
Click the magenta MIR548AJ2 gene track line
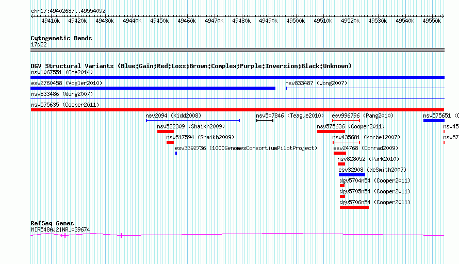point(237,235)
